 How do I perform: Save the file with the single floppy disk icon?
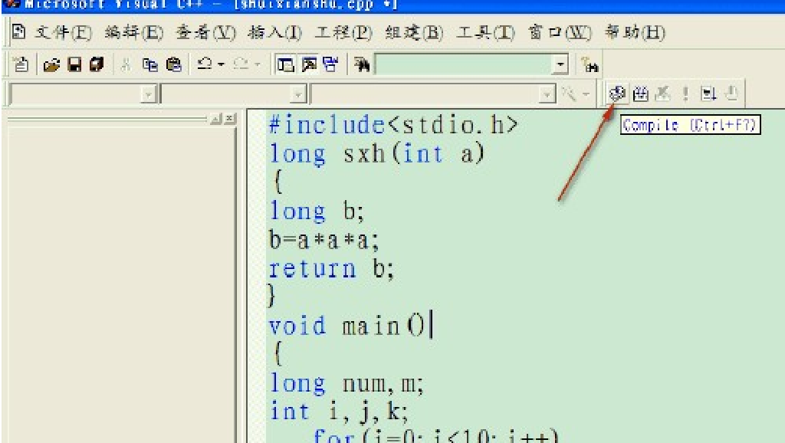click(74, 64)
